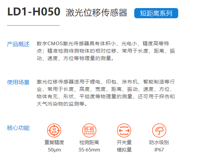The height and width of the screenshot is (155, 200).
Task: Click the 短距离系列 blue badge button
Action: [x=156, y=13]
